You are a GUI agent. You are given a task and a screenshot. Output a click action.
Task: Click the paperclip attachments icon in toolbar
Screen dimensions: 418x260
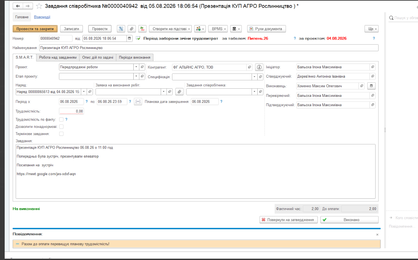[132, 29]
